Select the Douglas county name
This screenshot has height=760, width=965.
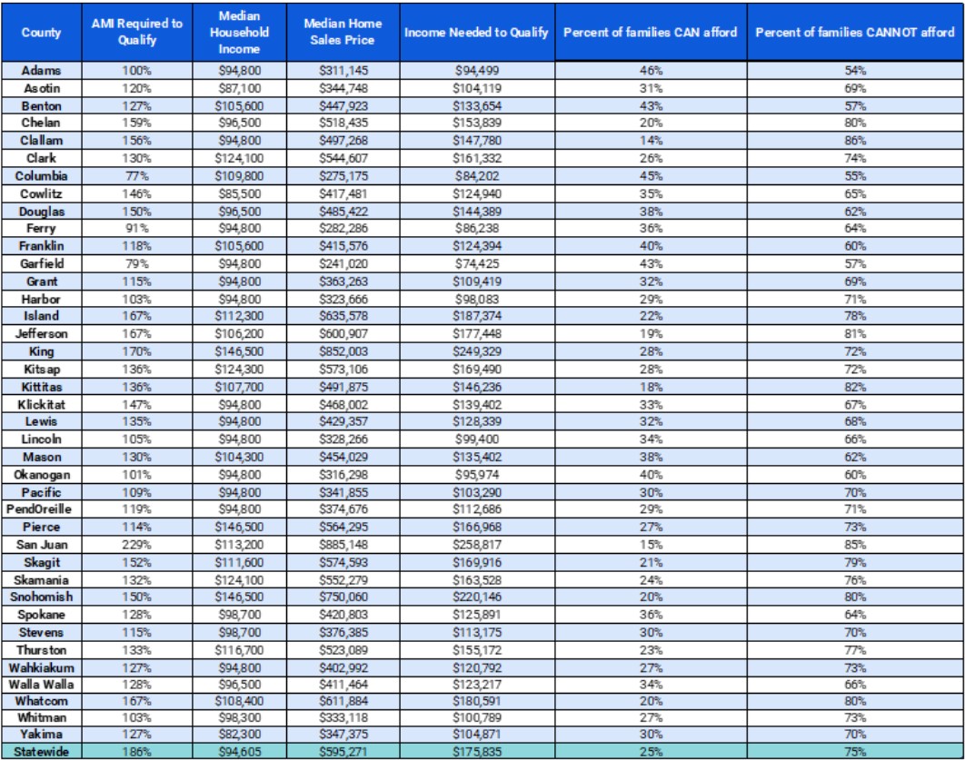click(41, 212)
